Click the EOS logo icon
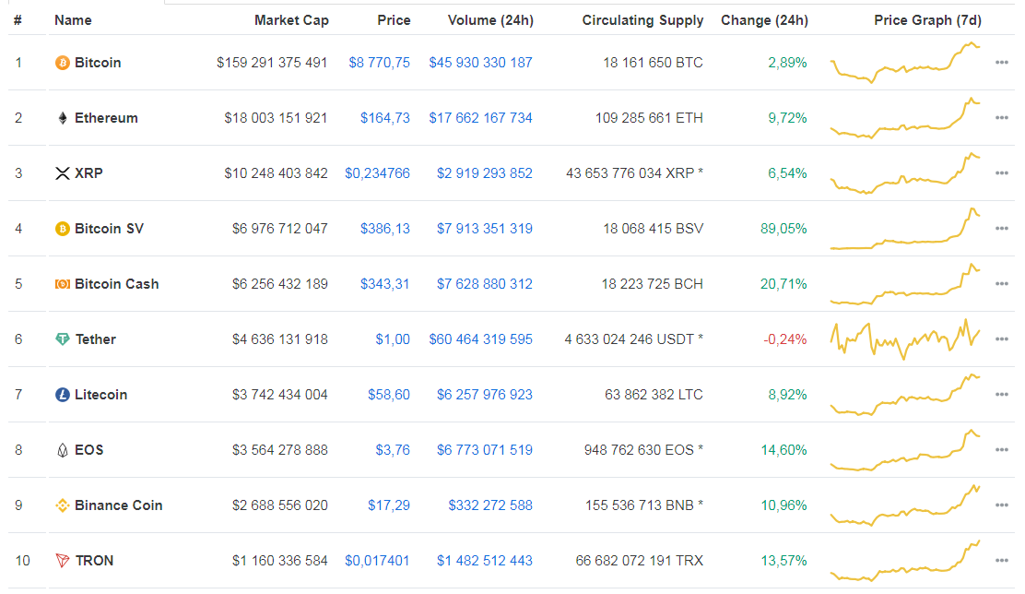Screen dimensions: 1025x594 coord(62,450)
